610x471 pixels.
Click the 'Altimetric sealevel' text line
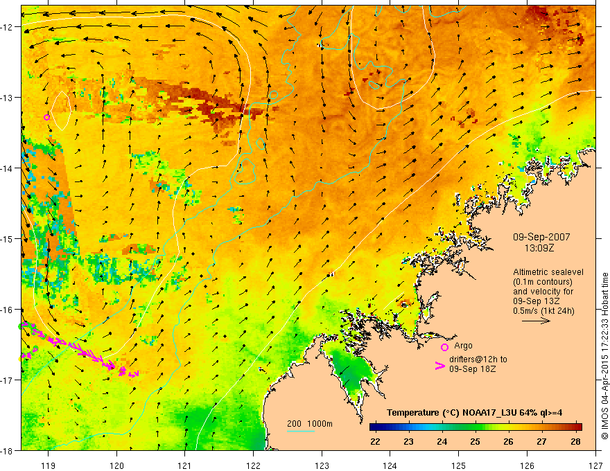point(548,272)
